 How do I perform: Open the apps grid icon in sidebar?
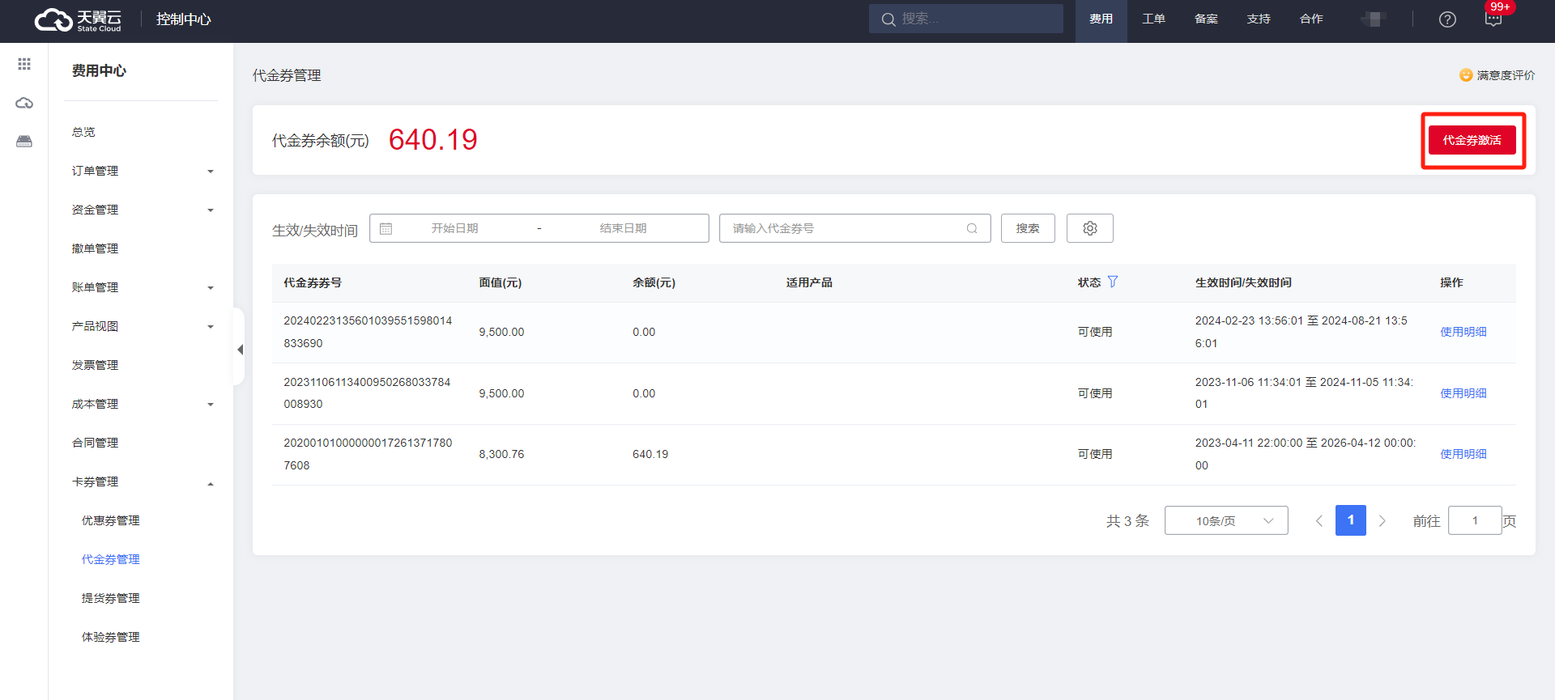click(24, 64)
